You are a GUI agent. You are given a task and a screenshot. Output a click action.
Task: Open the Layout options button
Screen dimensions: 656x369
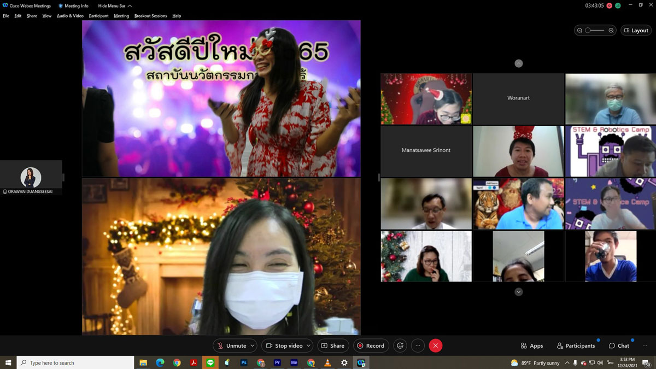[636, 31]
